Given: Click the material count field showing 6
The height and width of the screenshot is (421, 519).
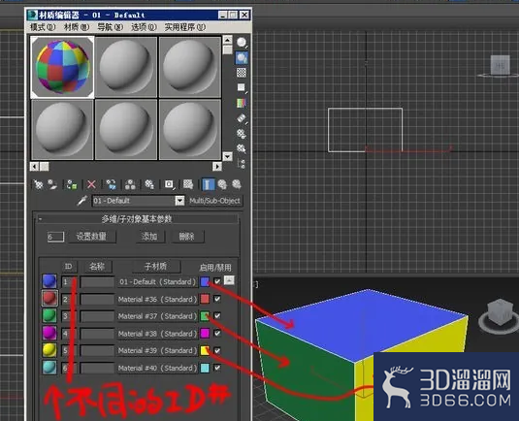Looking at the screenshot, I should click(55, 237).
